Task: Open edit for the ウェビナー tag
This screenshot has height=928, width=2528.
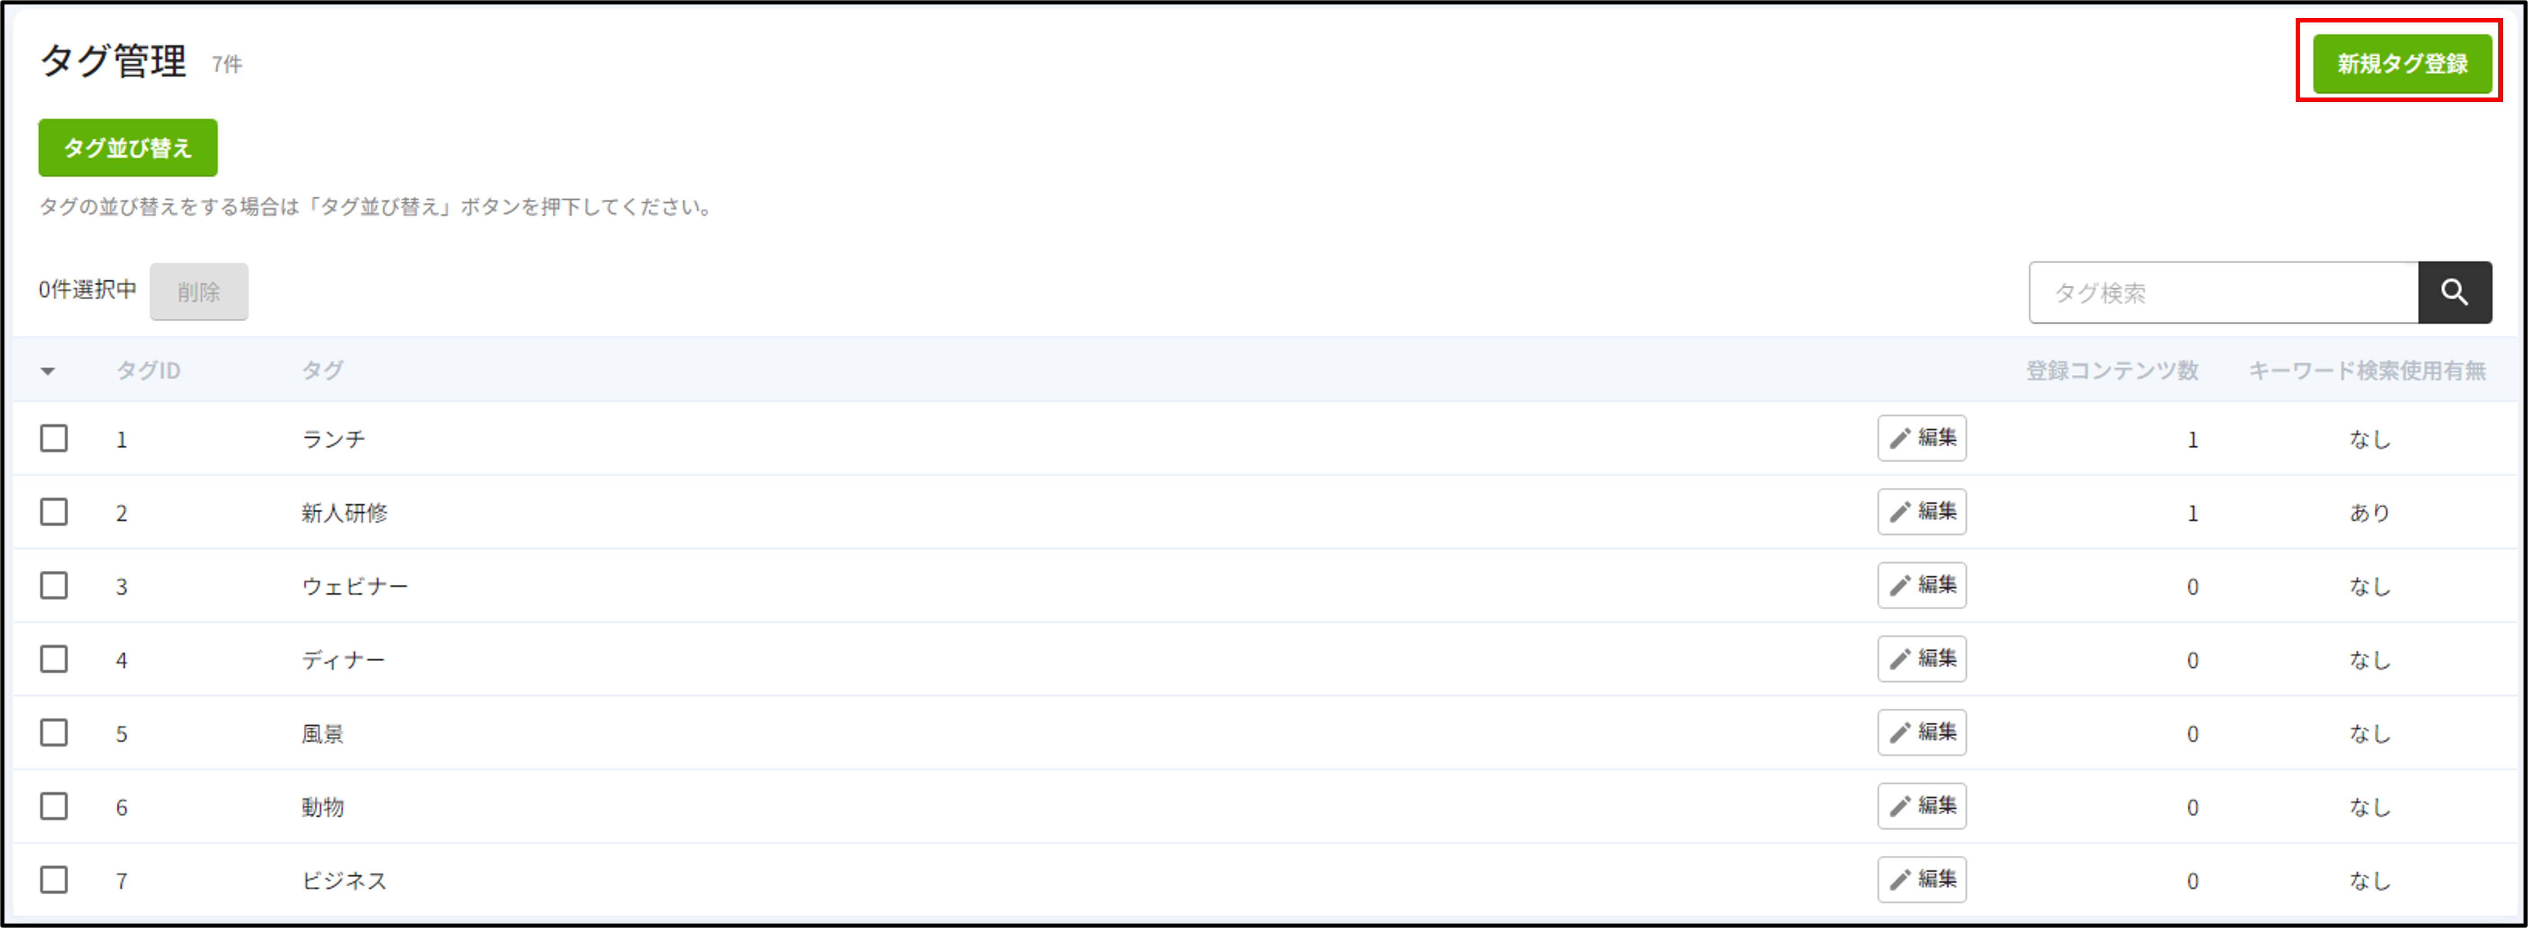Action: coord(1922,586)
